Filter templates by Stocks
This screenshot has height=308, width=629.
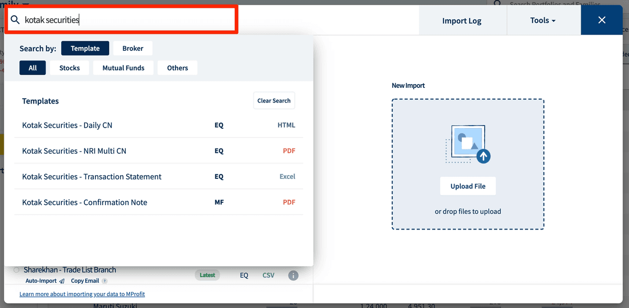coord(70,68)
